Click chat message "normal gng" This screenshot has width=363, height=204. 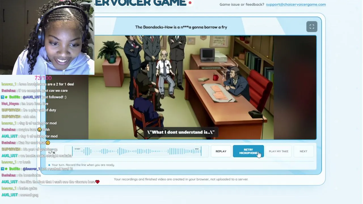point(29,195)
